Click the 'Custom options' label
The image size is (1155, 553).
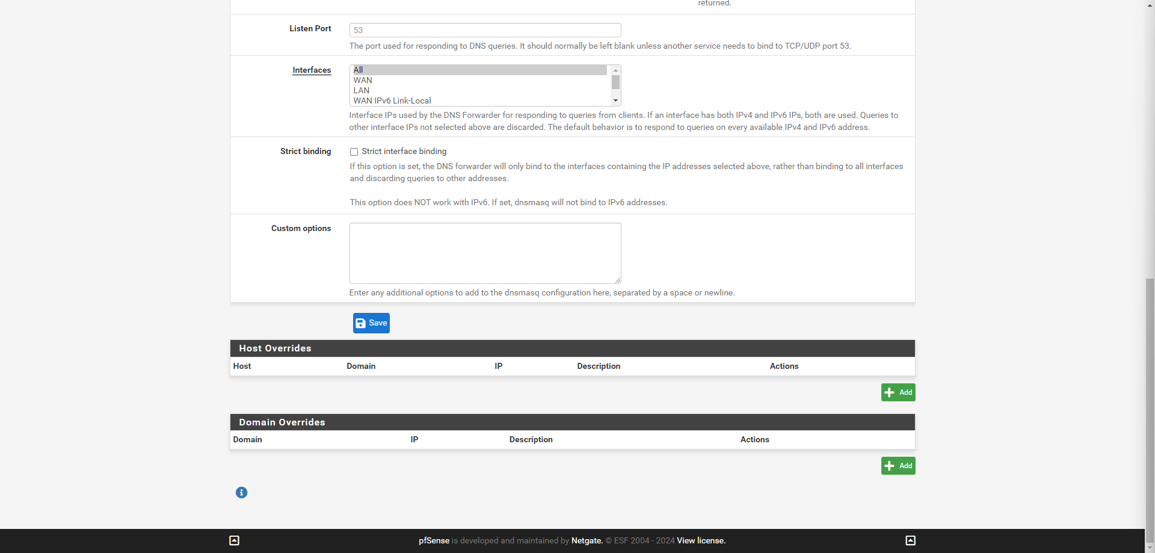[x=301, y=228]
